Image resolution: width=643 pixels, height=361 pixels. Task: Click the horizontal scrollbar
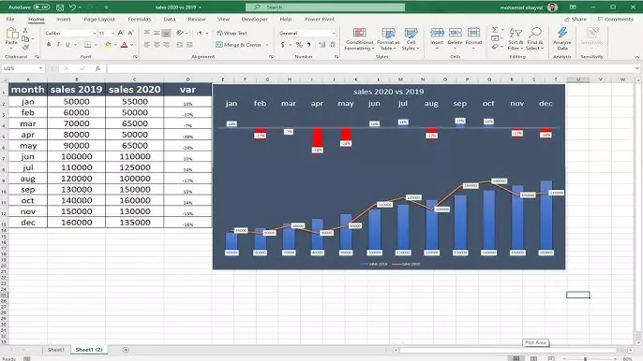[508, 350]
